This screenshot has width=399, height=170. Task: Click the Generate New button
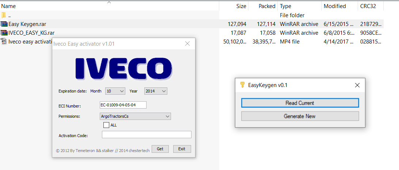300,116
